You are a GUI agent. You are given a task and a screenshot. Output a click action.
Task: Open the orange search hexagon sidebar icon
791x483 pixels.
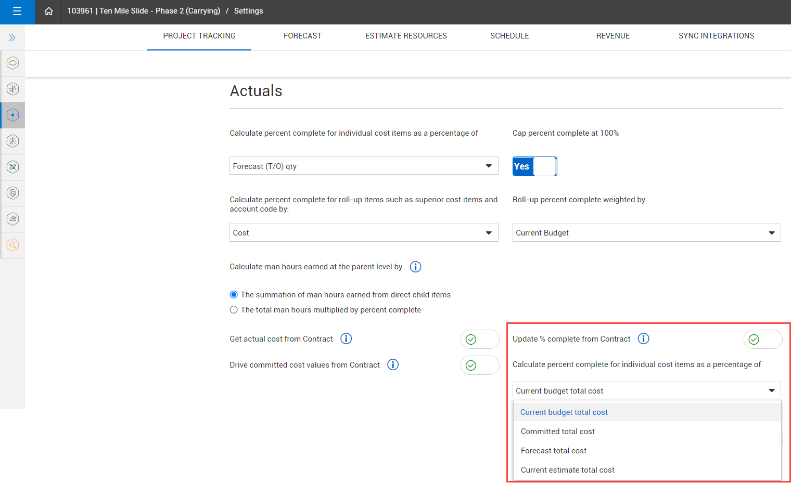point(12,245)
